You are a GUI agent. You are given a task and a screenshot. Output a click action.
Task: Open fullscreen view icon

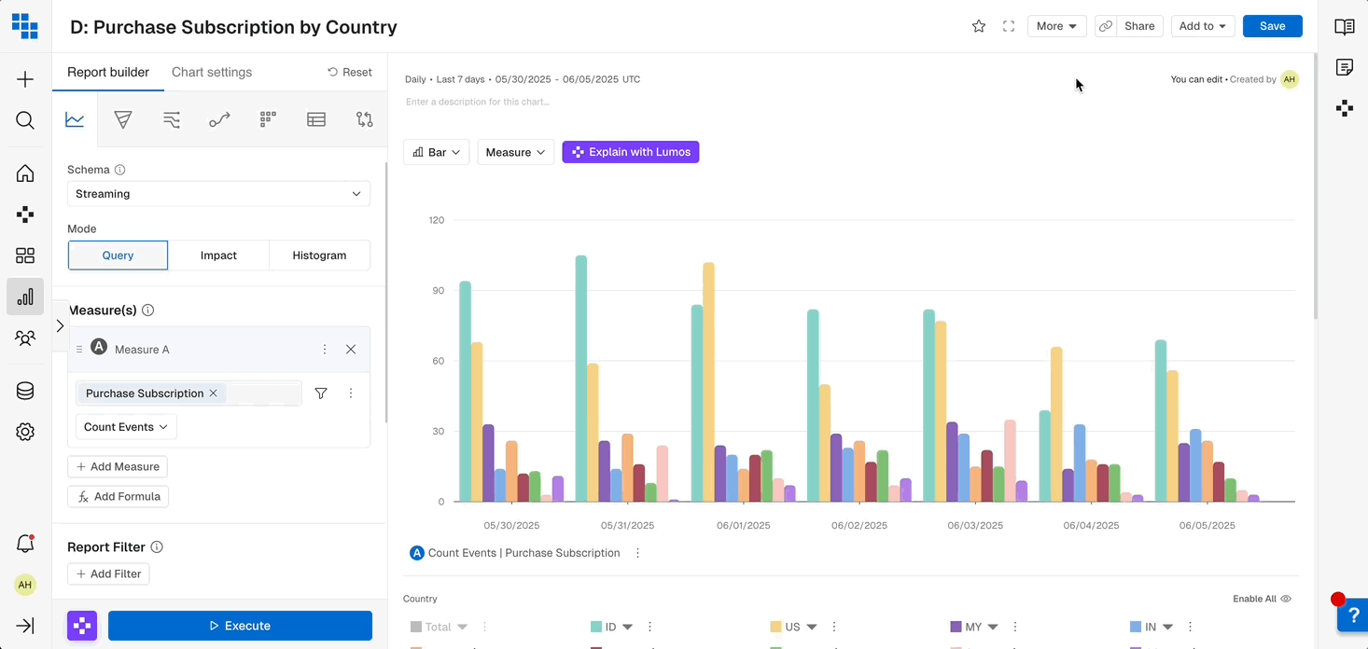click(1009, 26)
